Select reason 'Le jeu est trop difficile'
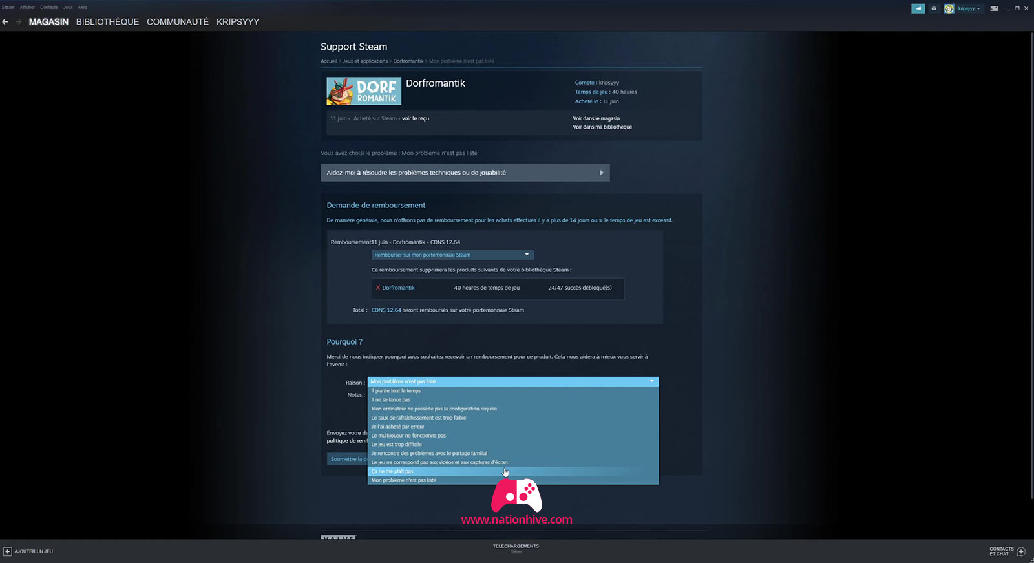 point(513,445)
